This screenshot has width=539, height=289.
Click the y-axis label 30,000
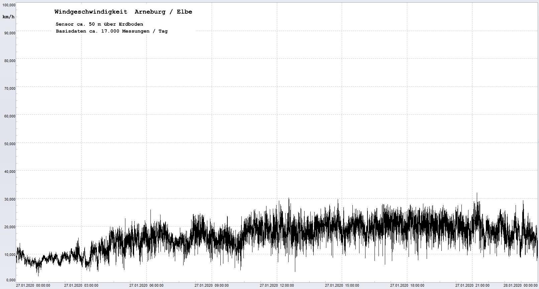pyautogui.click(x=10, y=199)
